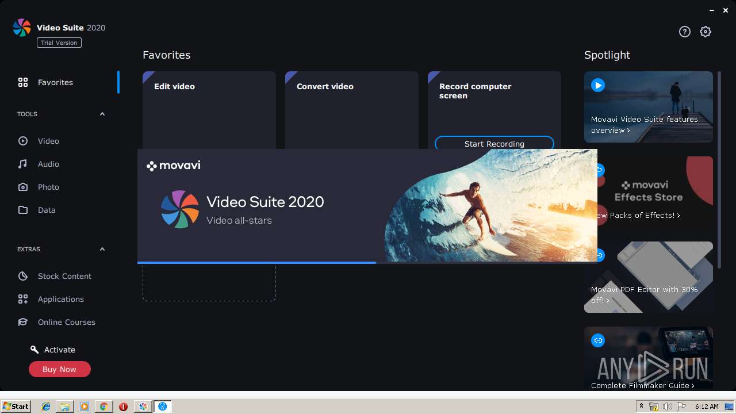This screenshot has width=736, height=414.
Task: Show hidden system tray icons
Action: coord(641,407)
